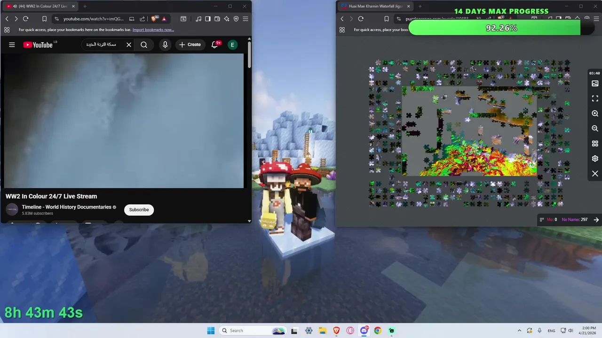The height and width of the screenshot is (338, 602).
Task: Open Brave Rewards triangle icon
Action: (164, 19)
